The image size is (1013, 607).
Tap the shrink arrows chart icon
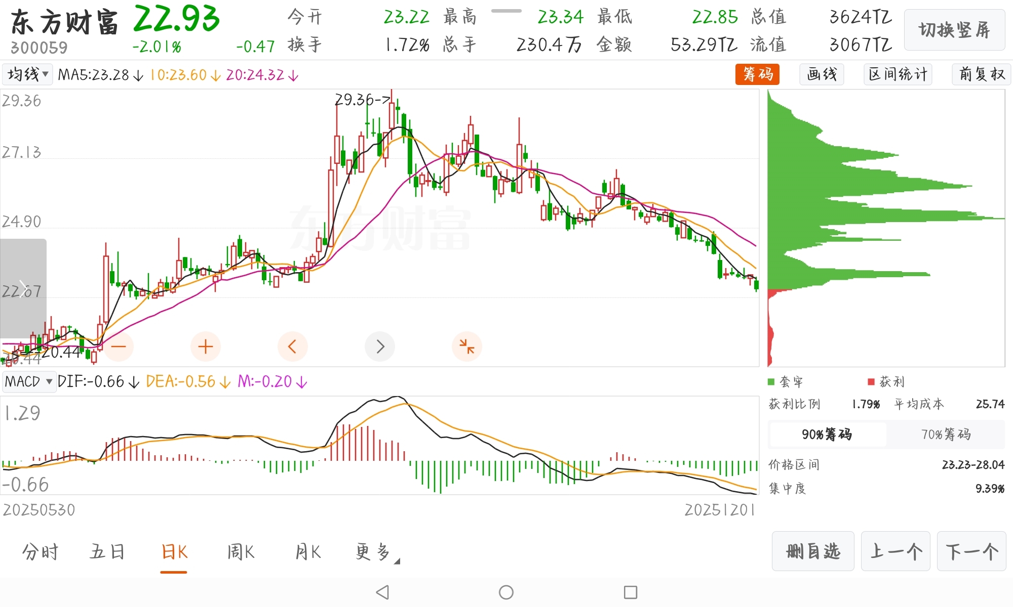click(x=466, y=346)
